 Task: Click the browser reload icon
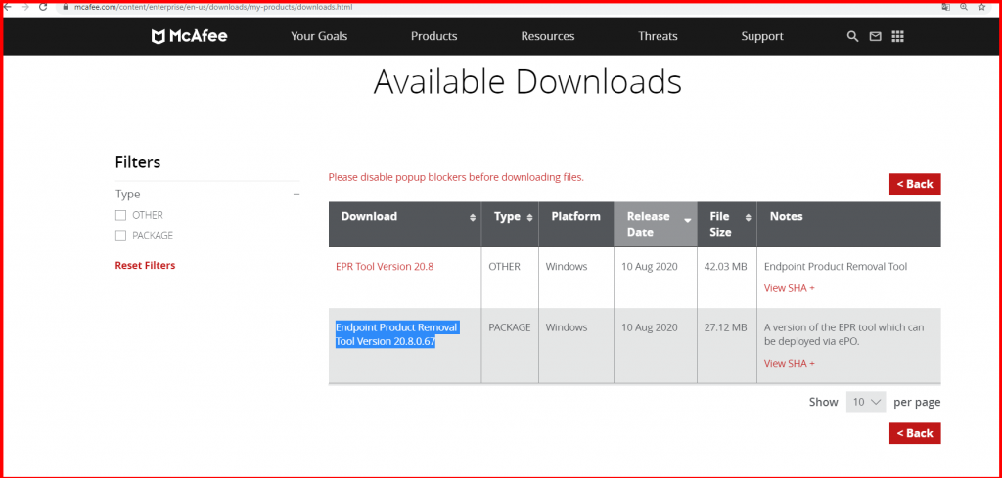point(43,7)
